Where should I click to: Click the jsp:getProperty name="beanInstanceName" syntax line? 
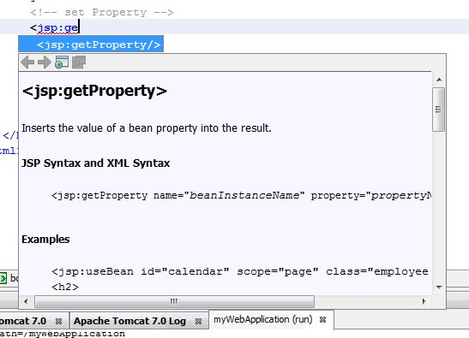[241, 196]
